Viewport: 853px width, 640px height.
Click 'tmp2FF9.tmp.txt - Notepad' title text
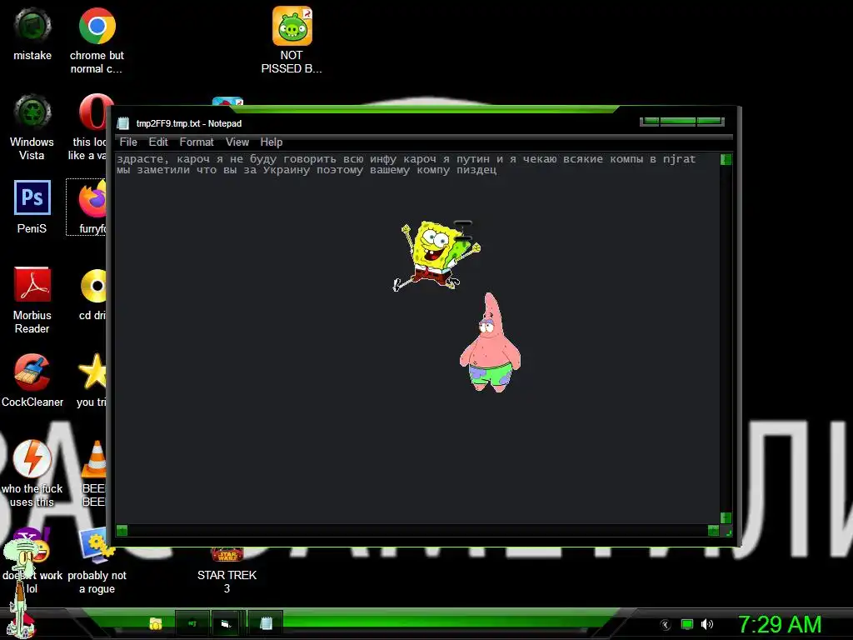click(189, 123)
